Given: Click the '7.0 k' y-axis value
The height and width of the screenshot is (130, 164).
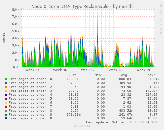Looking at the screenshot, I should pyautogui.click(x=16, y=17).
